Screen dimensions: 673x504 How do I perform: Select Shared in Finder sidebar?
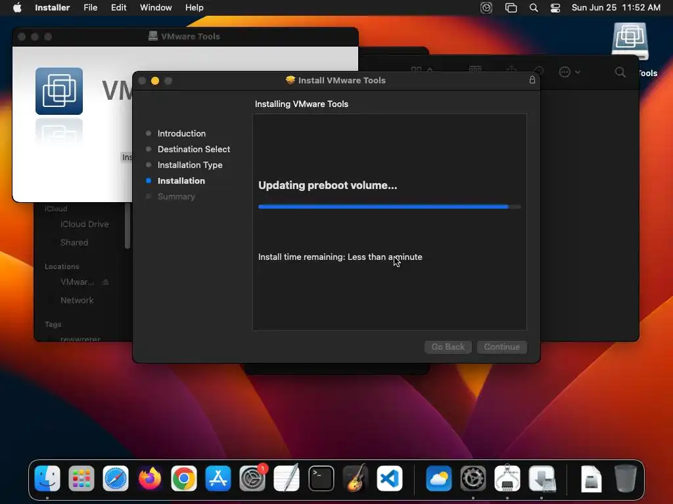tap(74, 243)
